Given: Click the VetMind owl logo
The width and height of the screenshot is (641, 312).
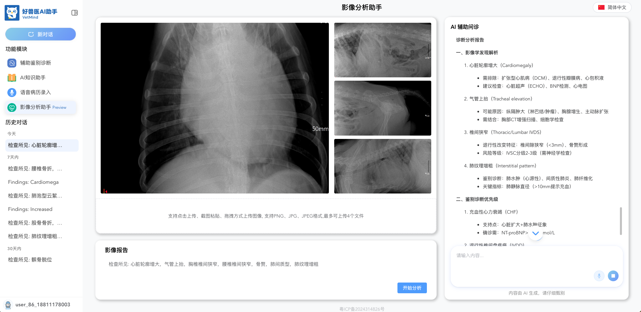Looking at the screenshot, I should pos(12,13).
